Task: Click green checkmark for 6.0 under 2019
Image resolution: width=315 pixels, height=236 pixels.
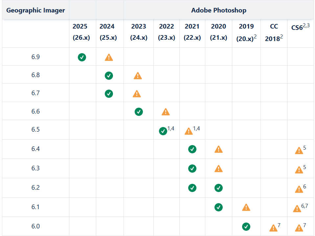Action: (246, 227)
